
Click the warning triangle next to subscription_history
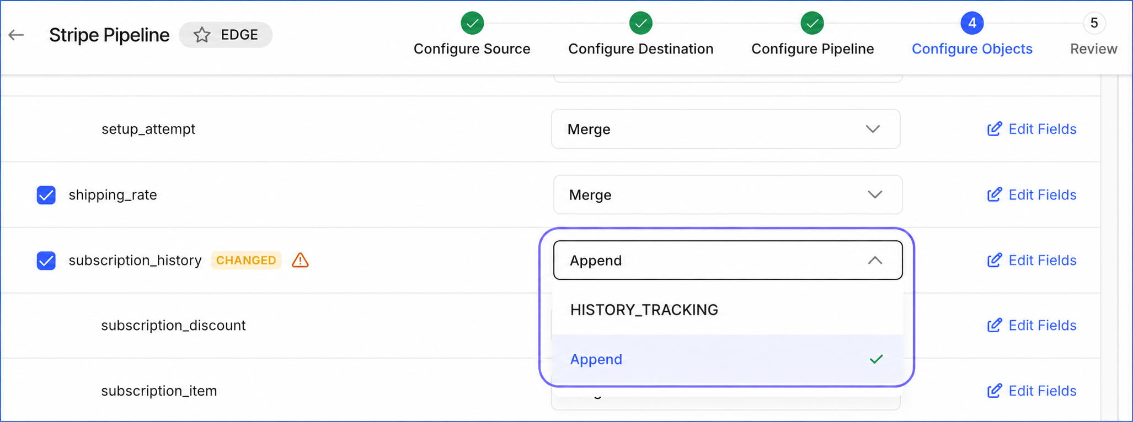point(300,260)
